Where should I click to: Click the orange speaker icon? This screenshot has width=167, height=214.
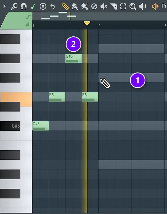pos(155,6)
